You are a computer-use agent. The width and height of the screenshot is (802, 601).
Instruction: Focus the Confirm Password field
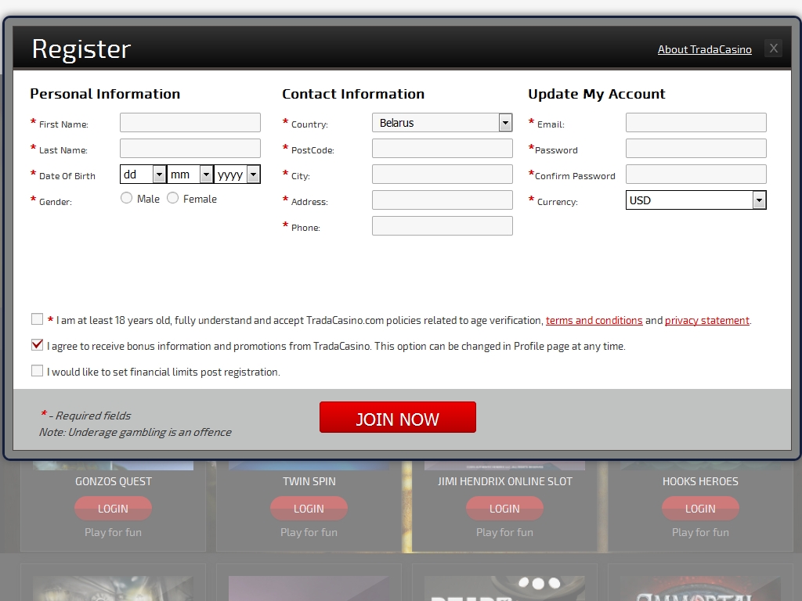(695, 175)
